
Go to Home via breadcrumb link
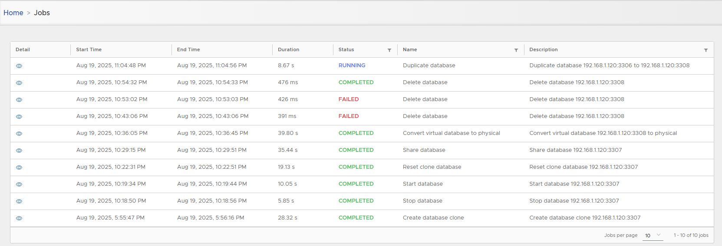point(13,13)
